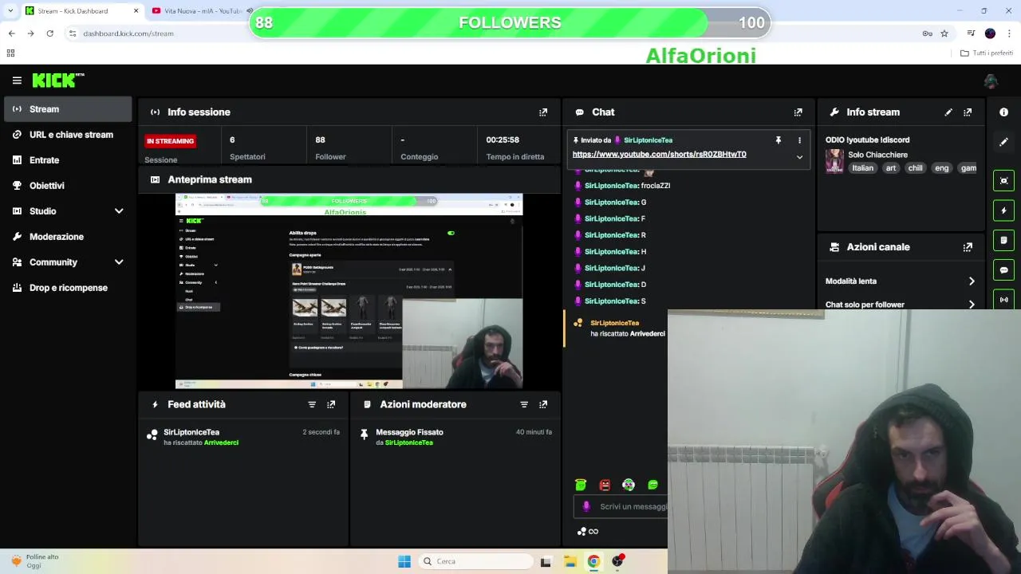Image resolution: width=1021 pixels, height=574 pixels.
Task: Select the red angry emote
Action: [605, 485]
